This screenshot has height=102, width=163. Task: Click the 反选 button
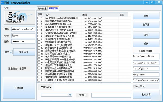pos(146,44)
